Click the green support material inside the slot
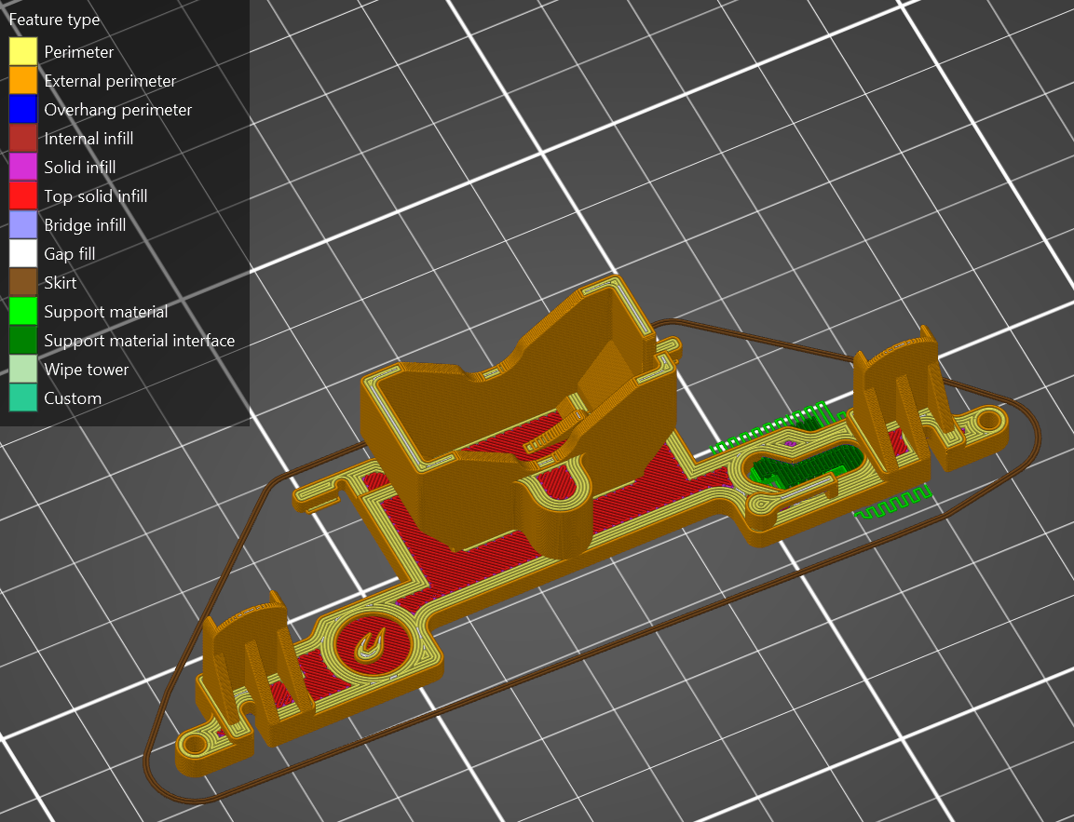Image resolution: width=1074 pixels, height=822 pixels. (809, 465)
